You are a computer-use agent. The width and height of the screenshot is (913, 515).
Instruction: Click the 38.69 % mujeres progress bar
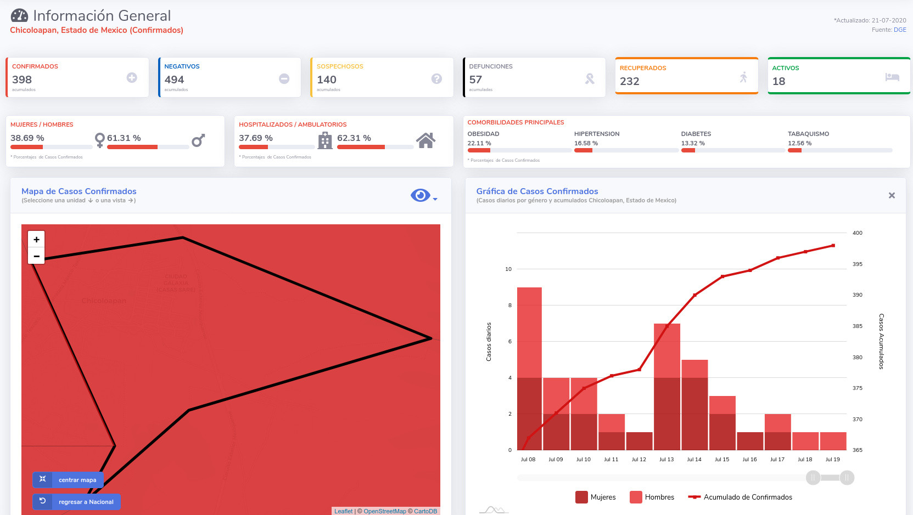52,147
